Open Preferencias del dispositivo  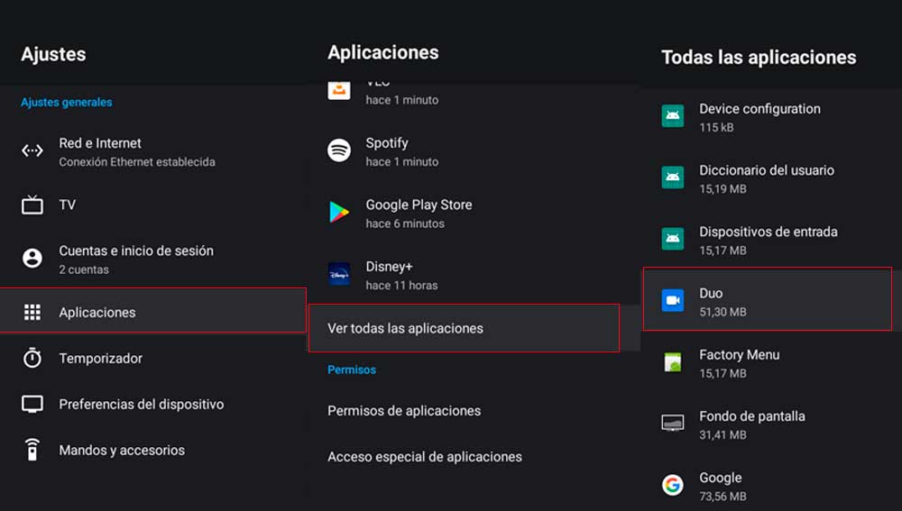153,404
